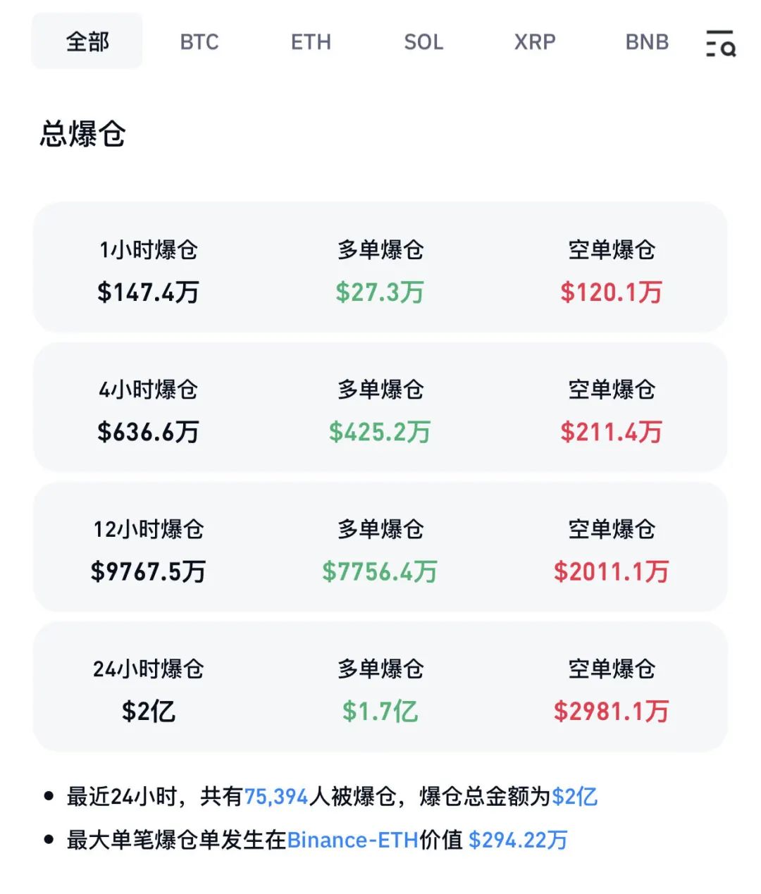This screenshot has width=761, height=894.
Task: Open the SOL tab
Action: tap(423, 42)
